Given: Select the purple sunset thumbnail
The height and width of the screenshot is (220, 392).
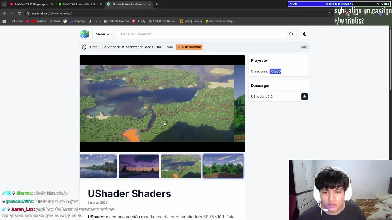Looking at the screenshot, I should pos(139,166).
